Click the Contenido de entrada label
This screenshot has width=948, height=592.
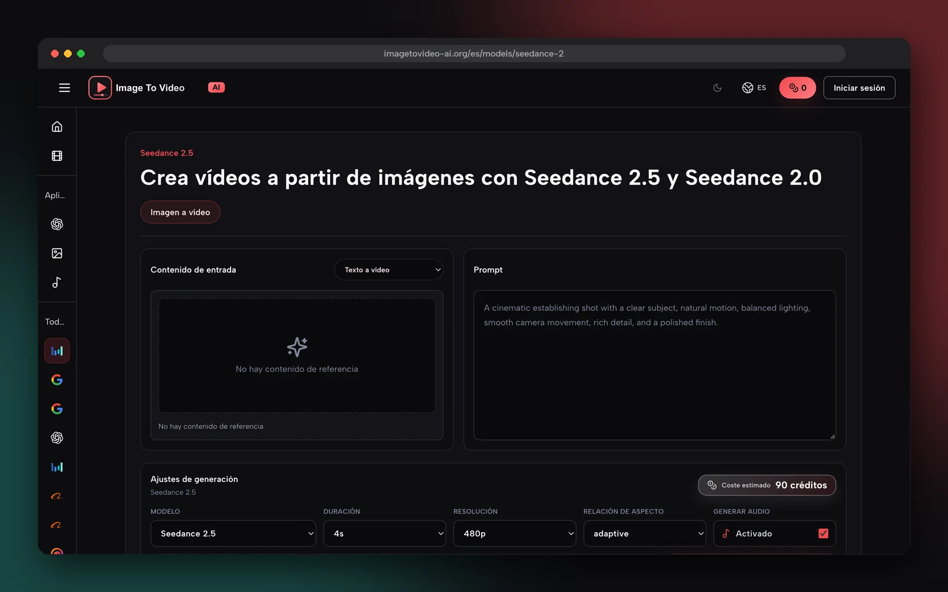(193, 269)
